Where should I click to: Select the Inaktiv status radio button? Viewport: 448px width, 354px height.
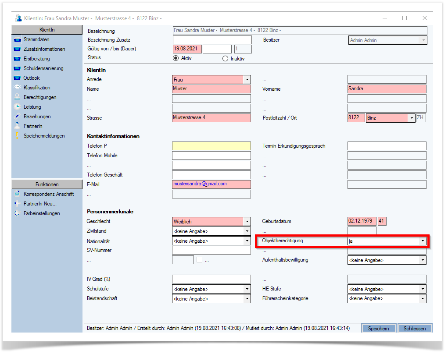(225, 58)
